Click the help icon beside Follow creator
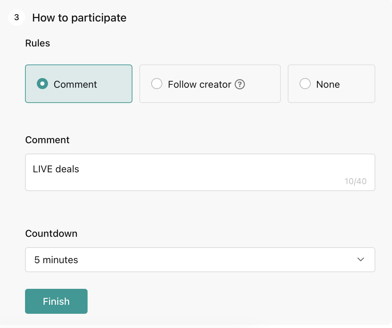This screenshot has height=328, width=392. click(x=240, y=84)
